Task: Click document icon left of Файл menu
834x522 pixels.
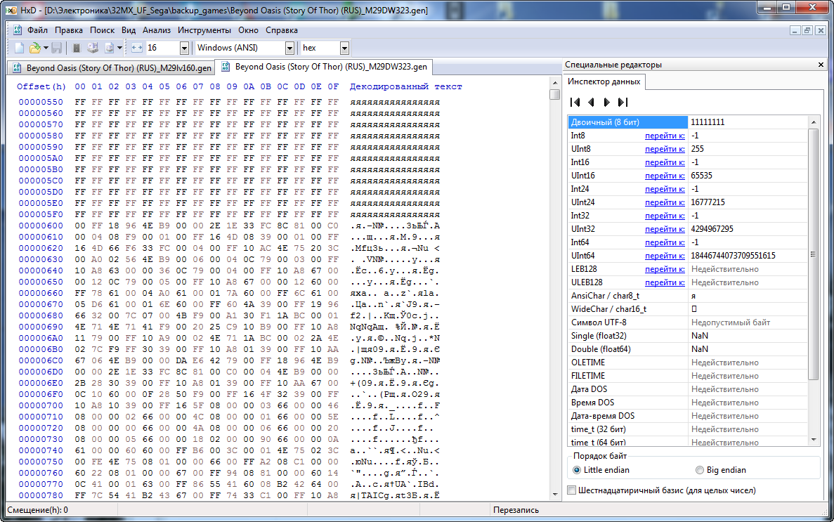Action: 17,30
